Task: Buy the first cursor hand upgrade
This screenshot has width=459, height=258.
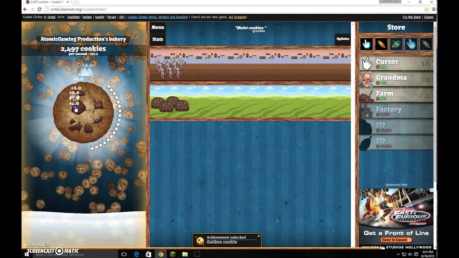Action: tap(366, 44)
